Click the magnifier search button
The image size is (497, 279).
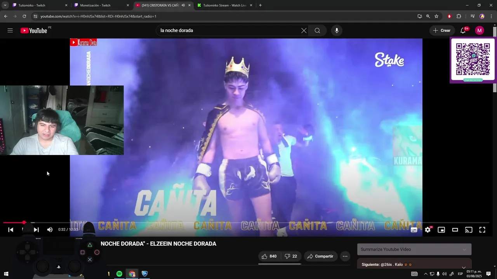317,31
